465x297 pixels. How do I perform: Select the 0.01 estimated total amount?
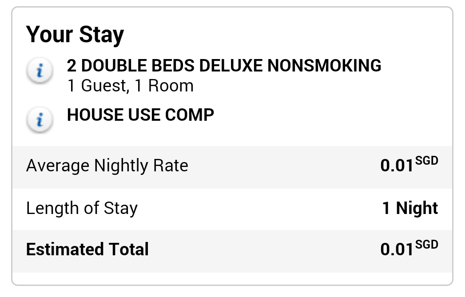pos(397,249)
